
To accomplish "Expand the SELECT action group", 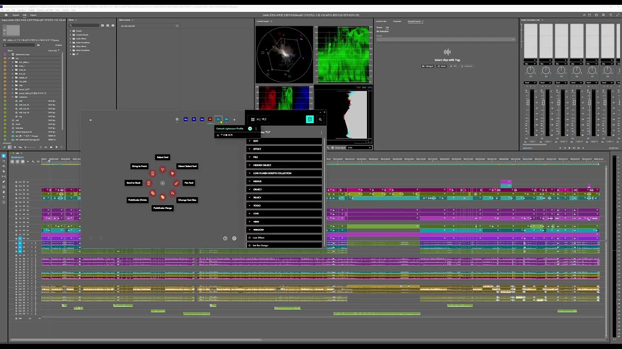I will [284, 197].
